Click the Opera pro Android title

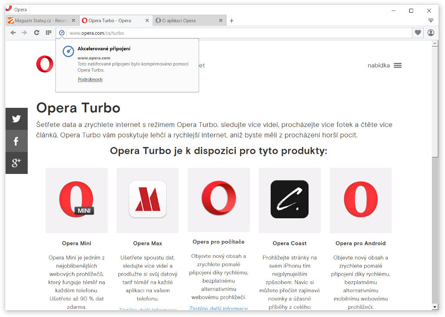pyautogui.click(x=360, y=243)
